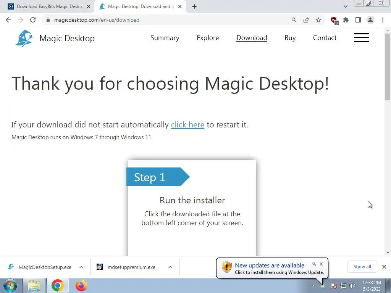Open File Explorer from the taskbar
The image size is (391, 293).
click(x=34, y=285)
